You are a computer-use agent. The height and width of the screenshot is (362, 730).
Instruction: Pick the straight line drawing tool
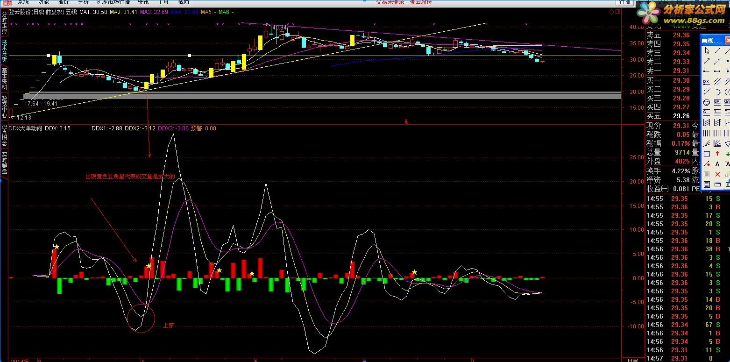click(x=717, y=50)
